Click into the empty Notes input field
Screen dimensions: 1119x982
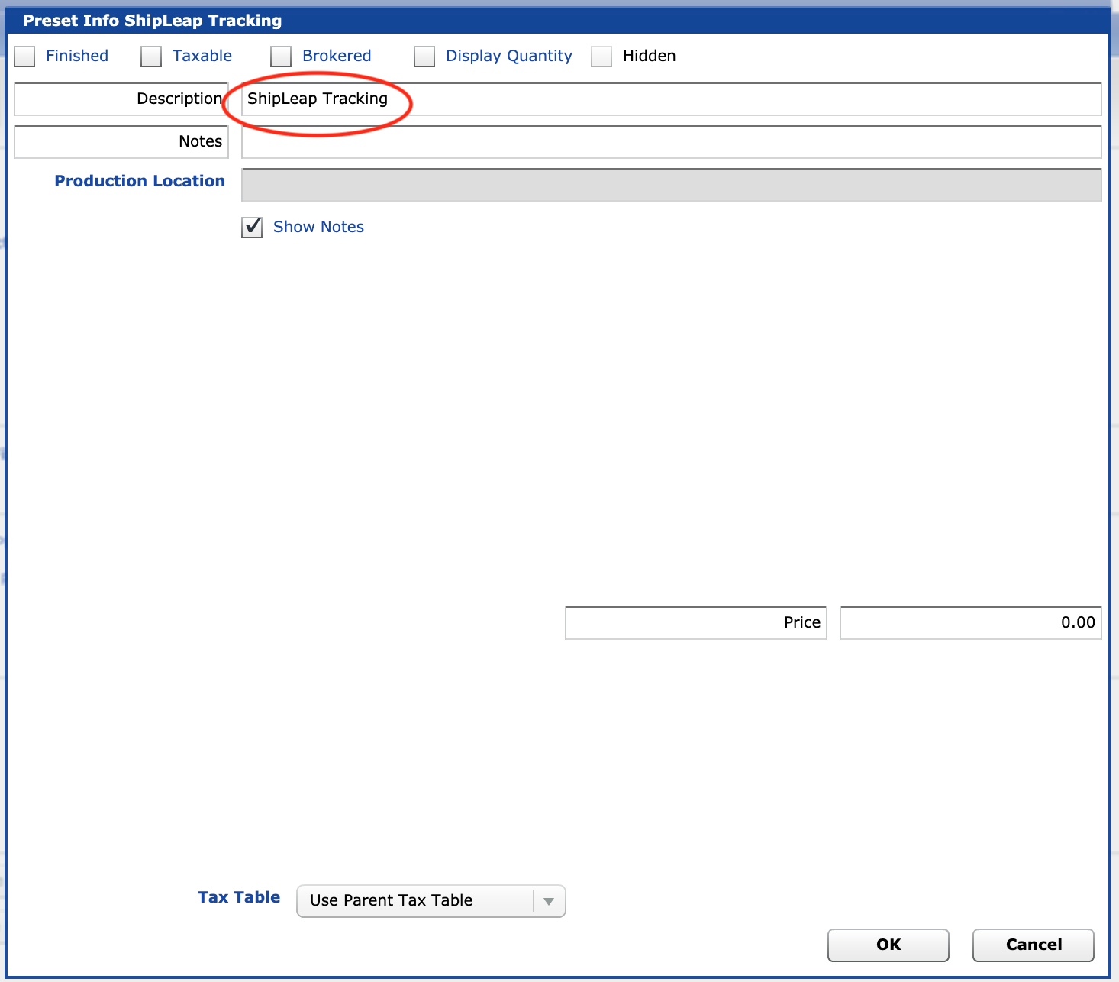672,142
